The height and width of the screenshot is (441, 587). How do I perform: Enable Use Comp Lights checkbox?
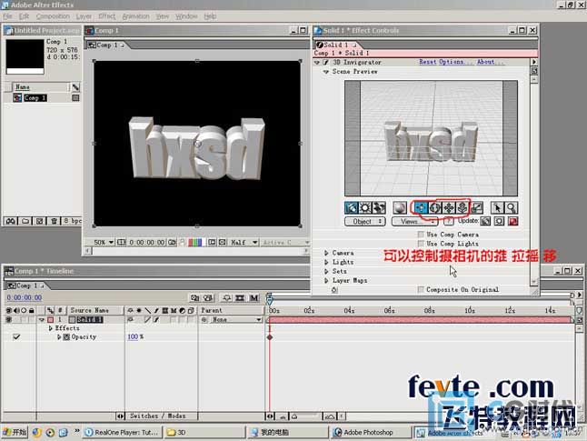421,244
